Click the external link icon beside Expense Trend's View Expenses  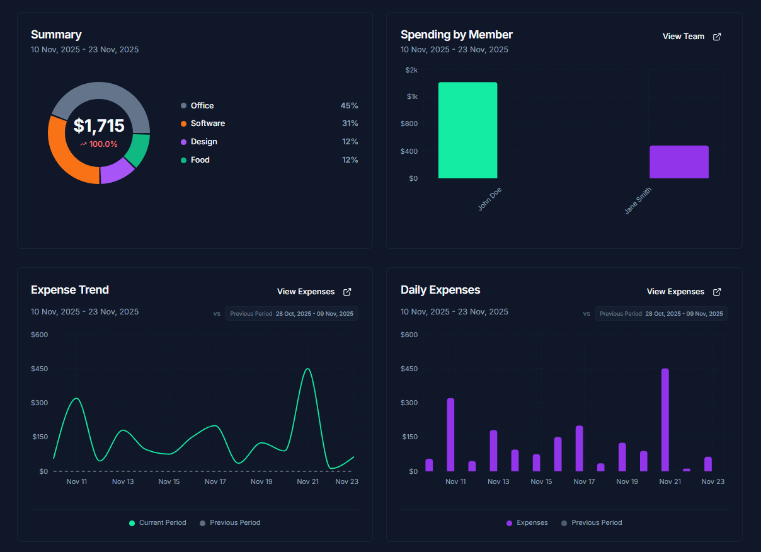pos(347,292)
